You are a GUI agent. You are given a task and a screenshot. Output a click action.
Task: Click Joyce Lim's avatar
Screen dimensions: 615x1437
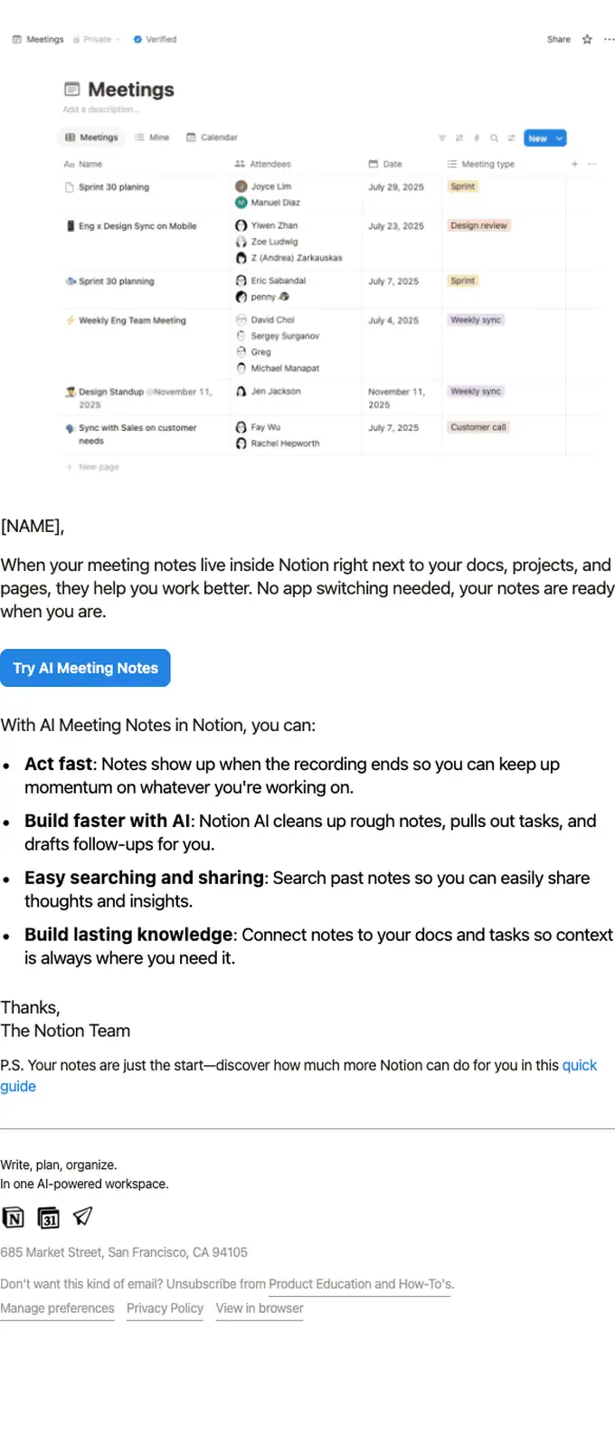[x=241, y=186]
